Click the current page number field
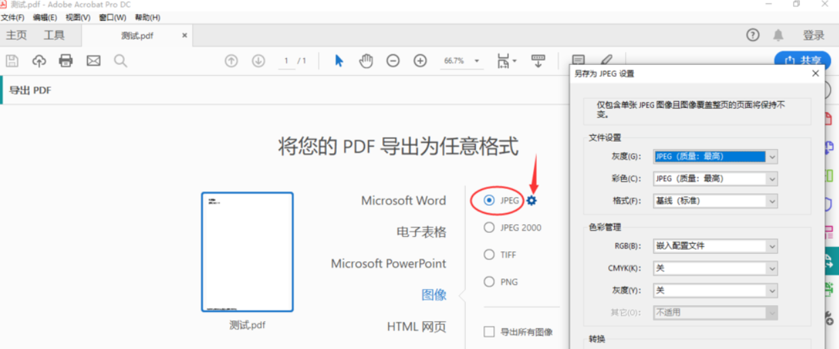The width and height of the screenshot is (839, 349). point(286,61)
